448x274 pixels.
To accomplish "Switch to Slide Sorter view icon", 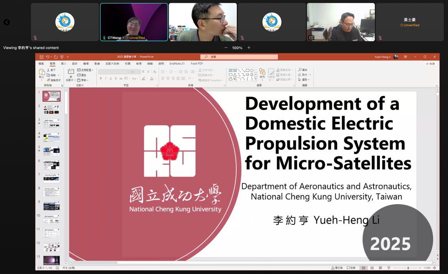I will click(x=372, y=268).
